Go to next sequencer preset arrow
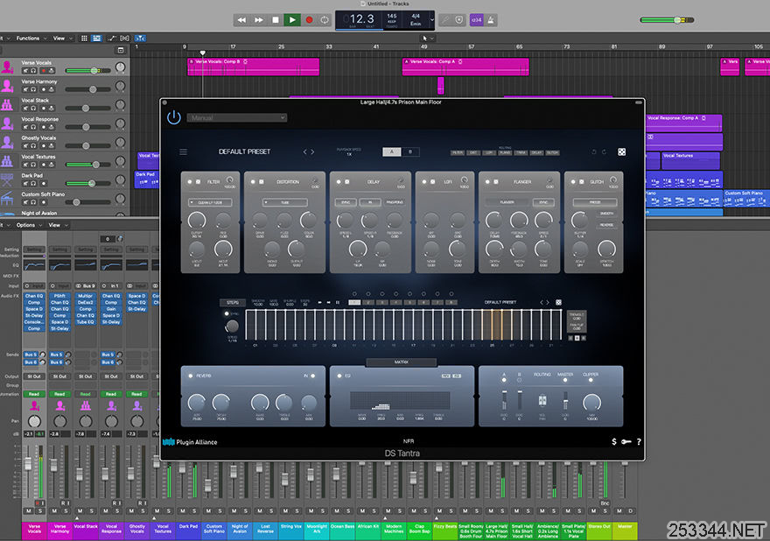This screenshot has height=541, width=770. point(548,302)
